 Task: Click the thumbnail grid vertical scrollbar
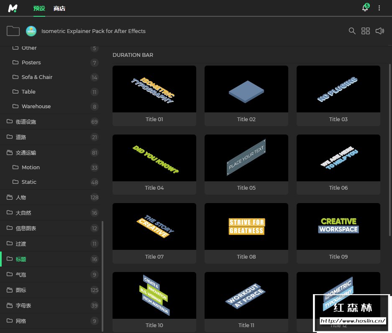click(390, 150)
